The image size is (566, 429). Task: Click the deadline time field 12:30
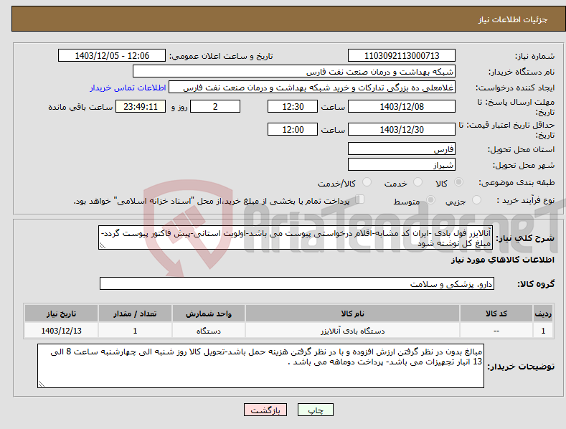pyautogui.click(x=293, y=106)
